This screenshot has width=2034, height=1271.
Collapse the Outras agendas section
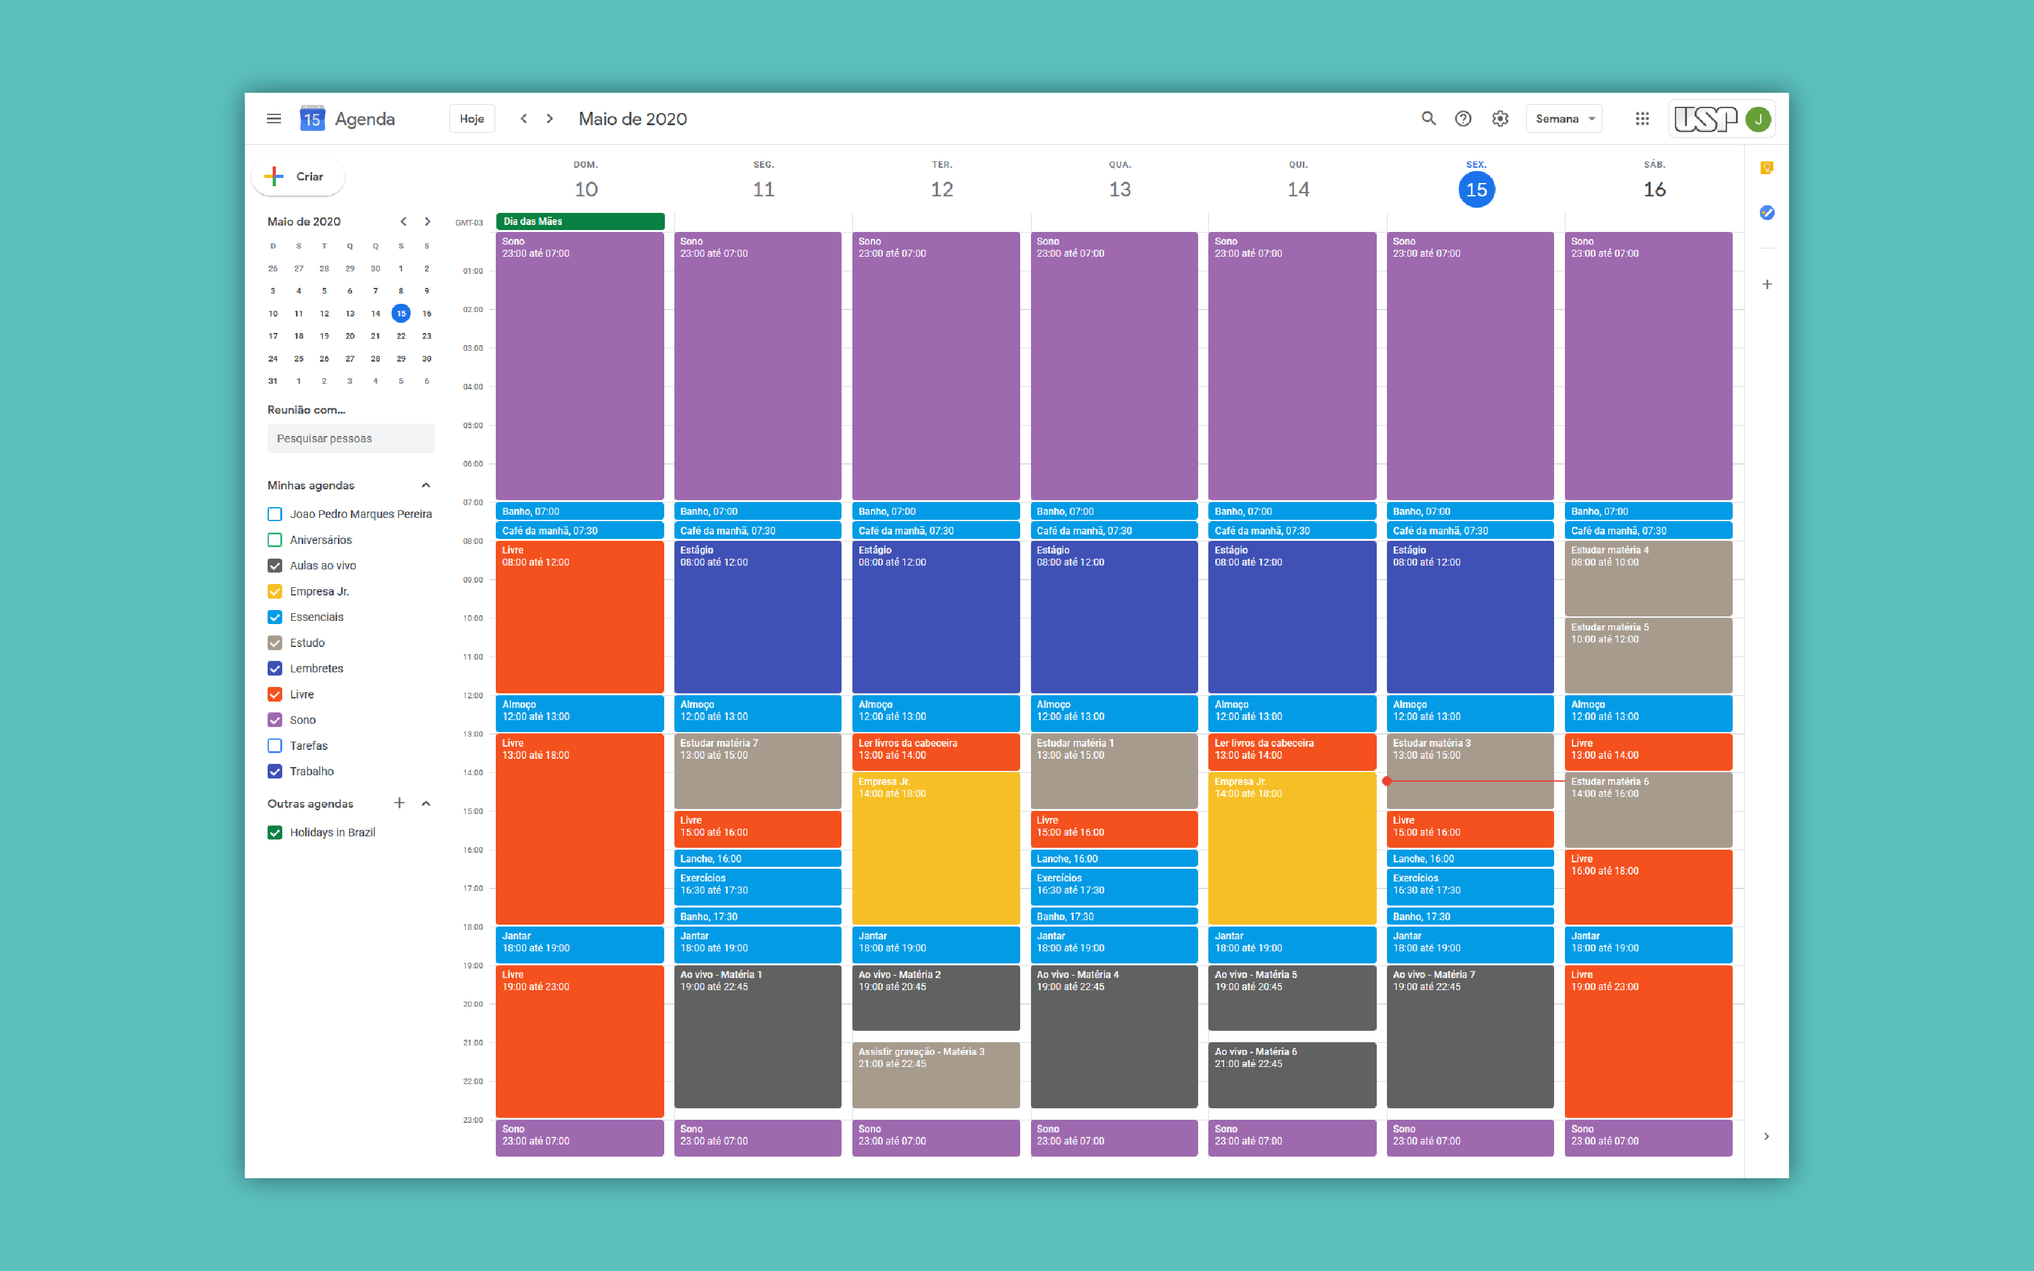point(426,804)
